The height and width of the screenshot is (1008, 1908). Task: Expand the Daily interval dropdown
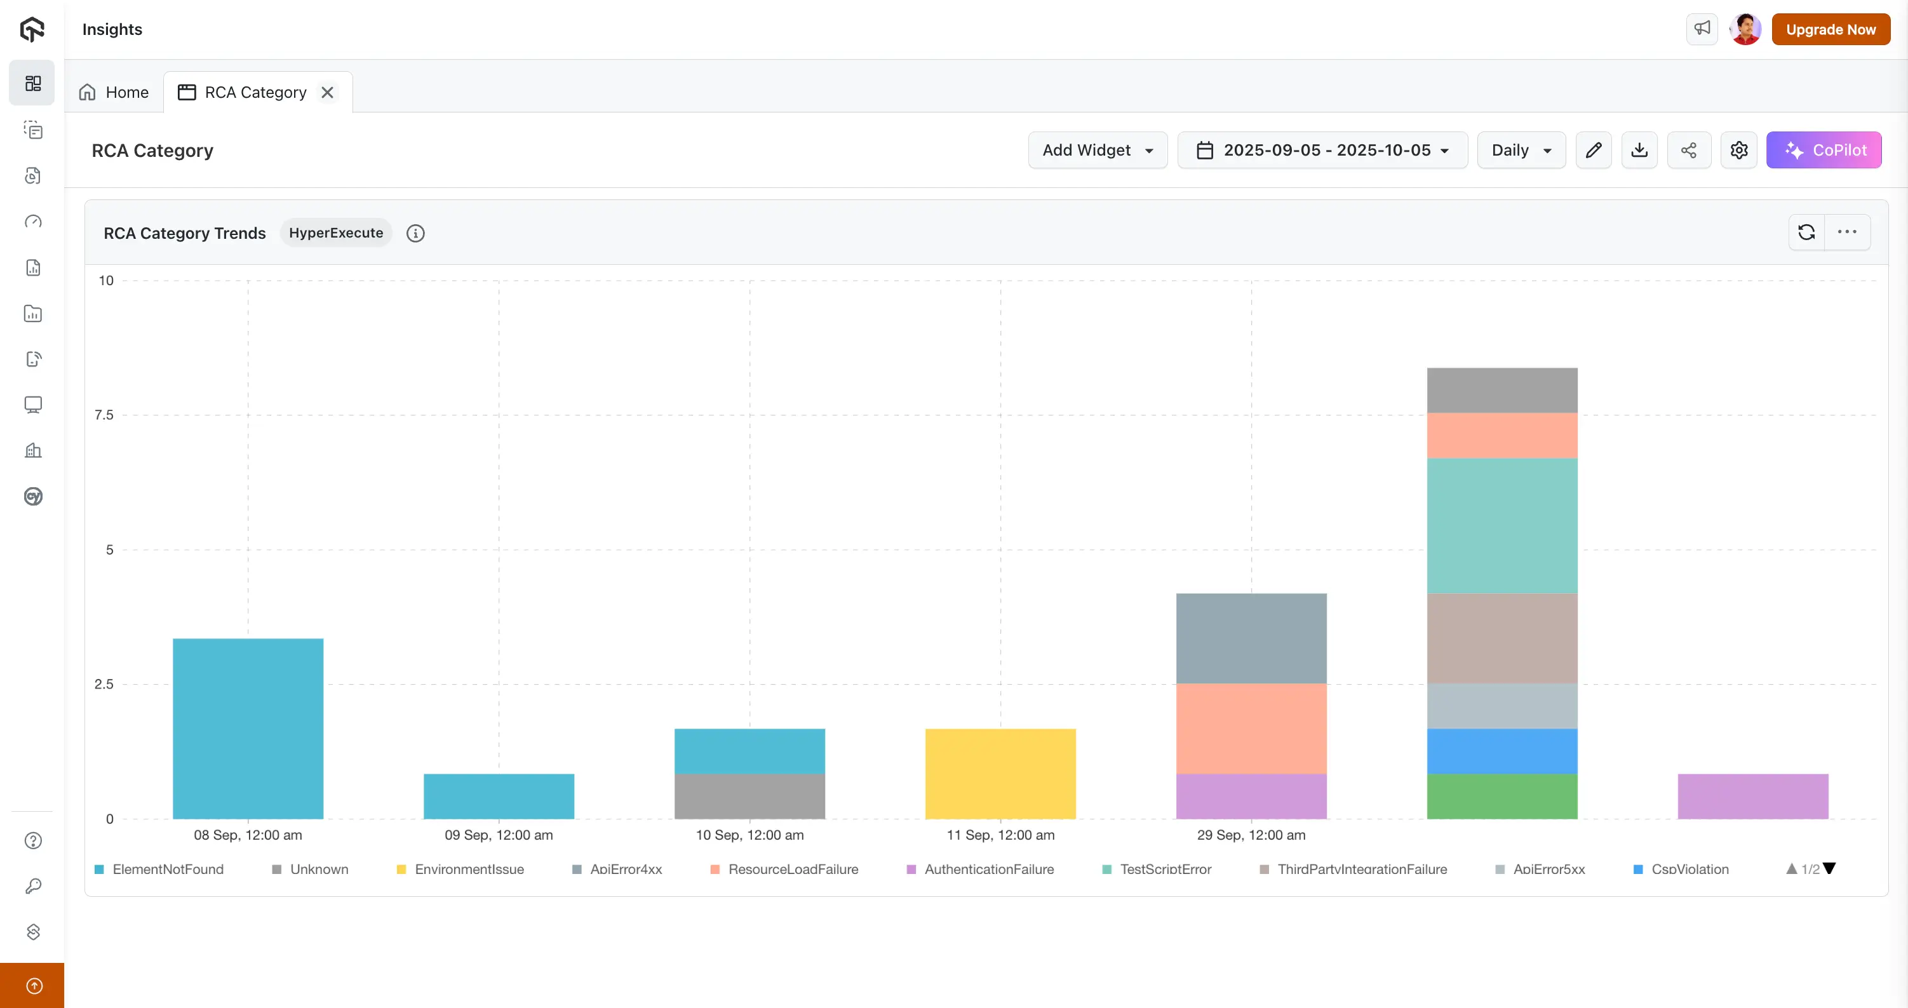(1521, 151)
